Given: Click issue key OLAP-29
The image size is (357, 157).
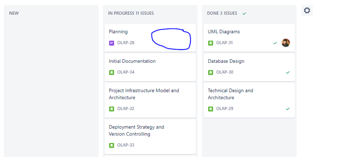Looking at the screenshot, I should (225, 108).
